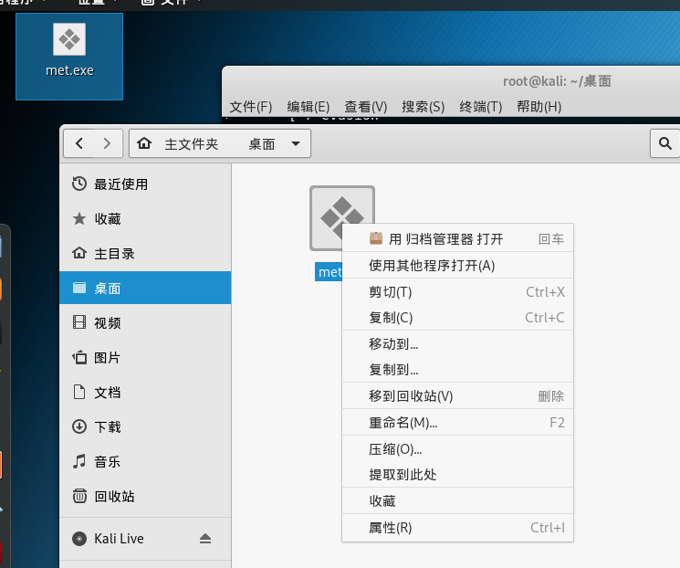680x568 pixels.
Task: Open 帮助(H) menu in terminal window
Action: [539, 106]
